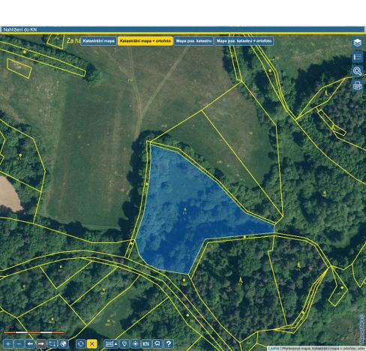The image size is (366, 351).
Task: Open the map search tool
Action: coord(357,71)
